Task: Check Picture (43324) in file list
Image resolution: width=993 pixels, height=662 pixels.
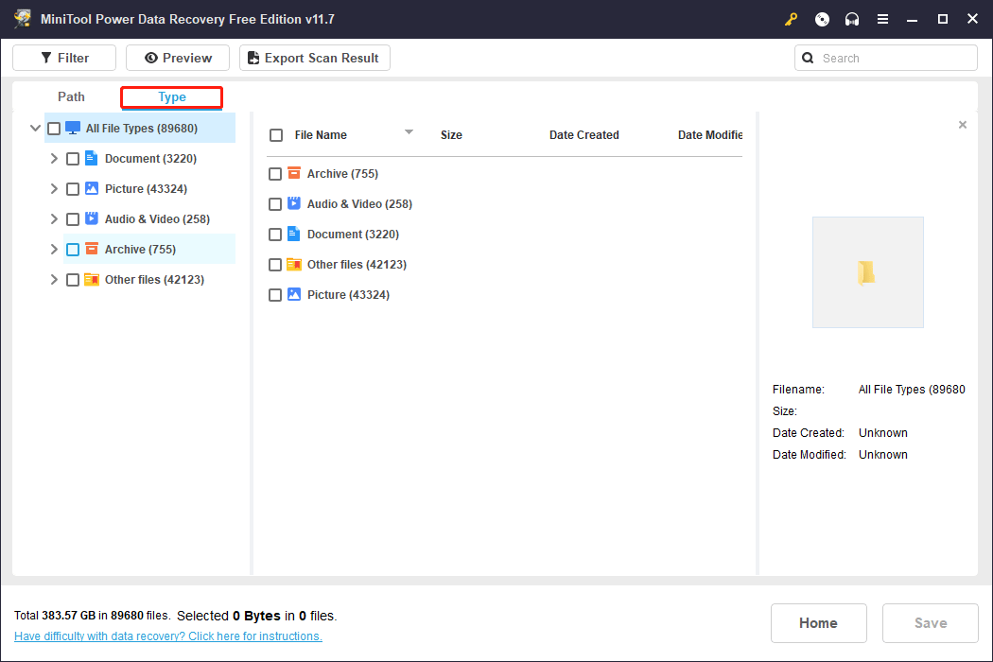Action: point(275,295)
